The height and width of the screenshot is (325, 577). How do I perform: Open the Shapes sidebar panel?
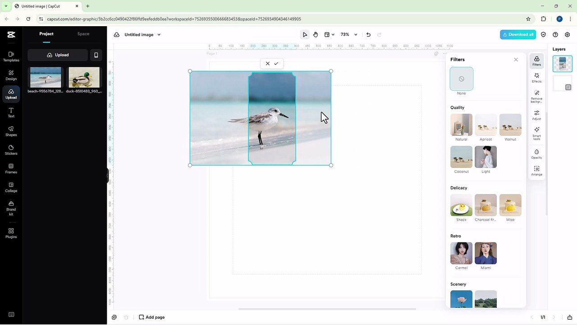coord(11,131)
